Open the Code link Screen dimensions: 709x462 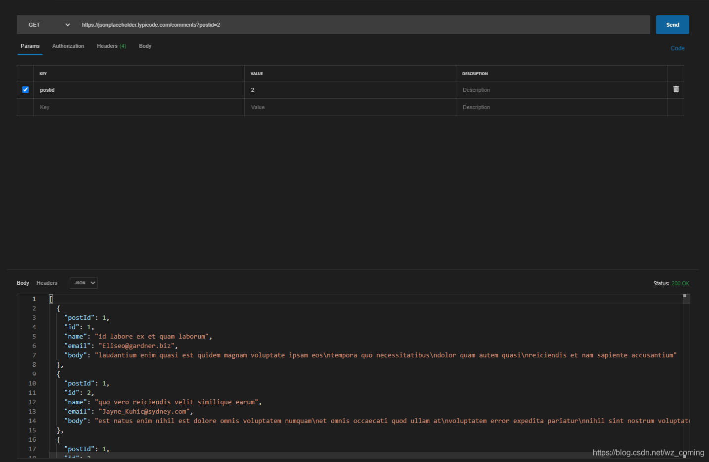677,48
